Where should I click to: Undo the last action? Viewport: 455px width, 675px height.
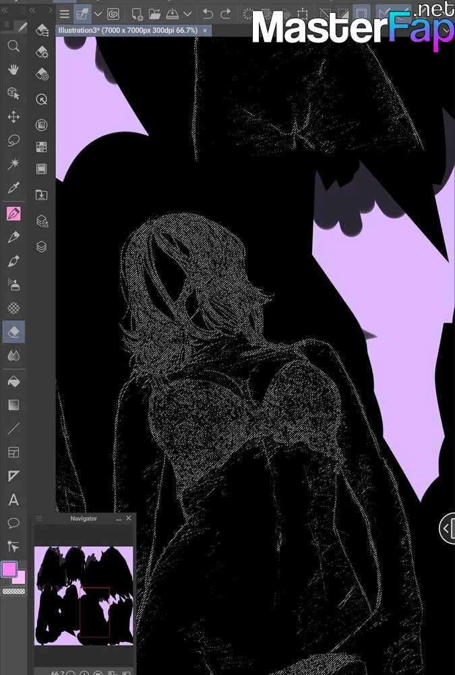pyautogui.click(x=208, y=13)
